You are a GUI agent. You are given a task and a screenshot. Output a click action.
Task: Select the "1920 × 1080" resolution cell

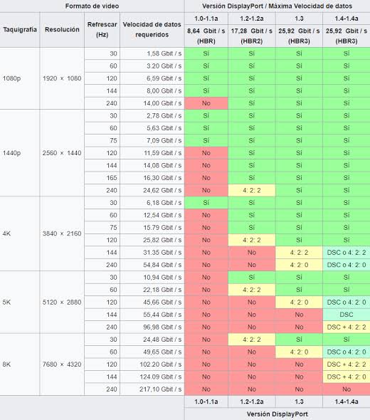coord(62,78)
